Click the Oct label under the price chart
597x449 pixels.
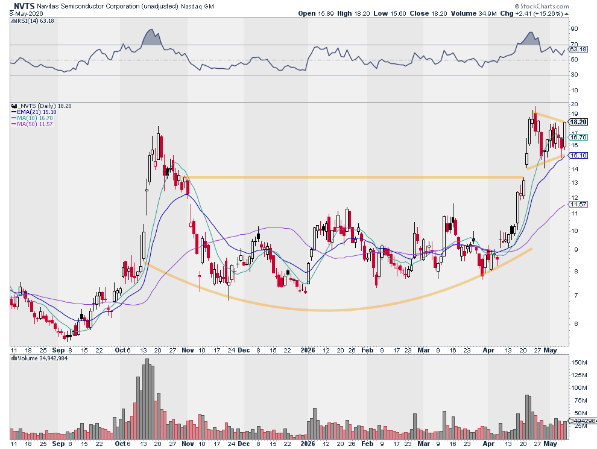pyautogui.click(x=120, y=350)
